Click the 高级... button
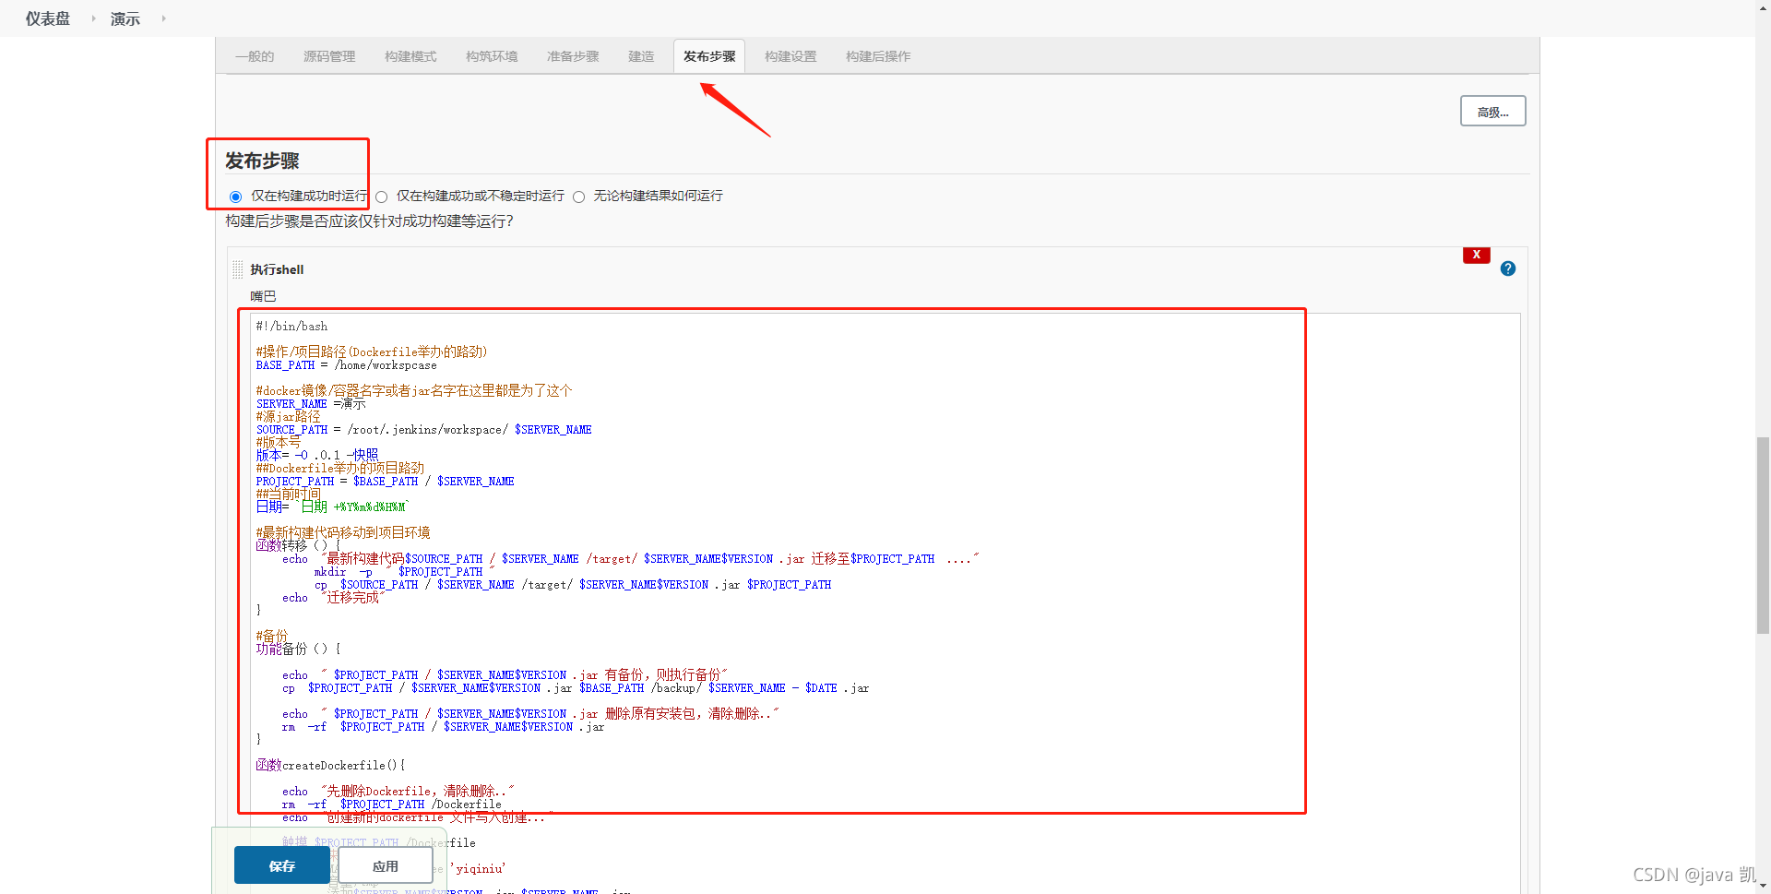The image size is (1771, 894). 1492,112
